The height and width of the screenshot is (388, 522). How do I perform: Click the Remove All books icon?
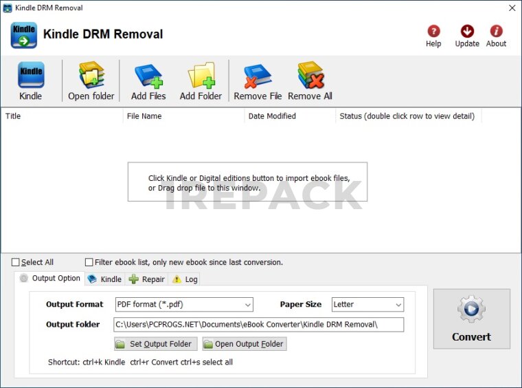coord(310,75)
